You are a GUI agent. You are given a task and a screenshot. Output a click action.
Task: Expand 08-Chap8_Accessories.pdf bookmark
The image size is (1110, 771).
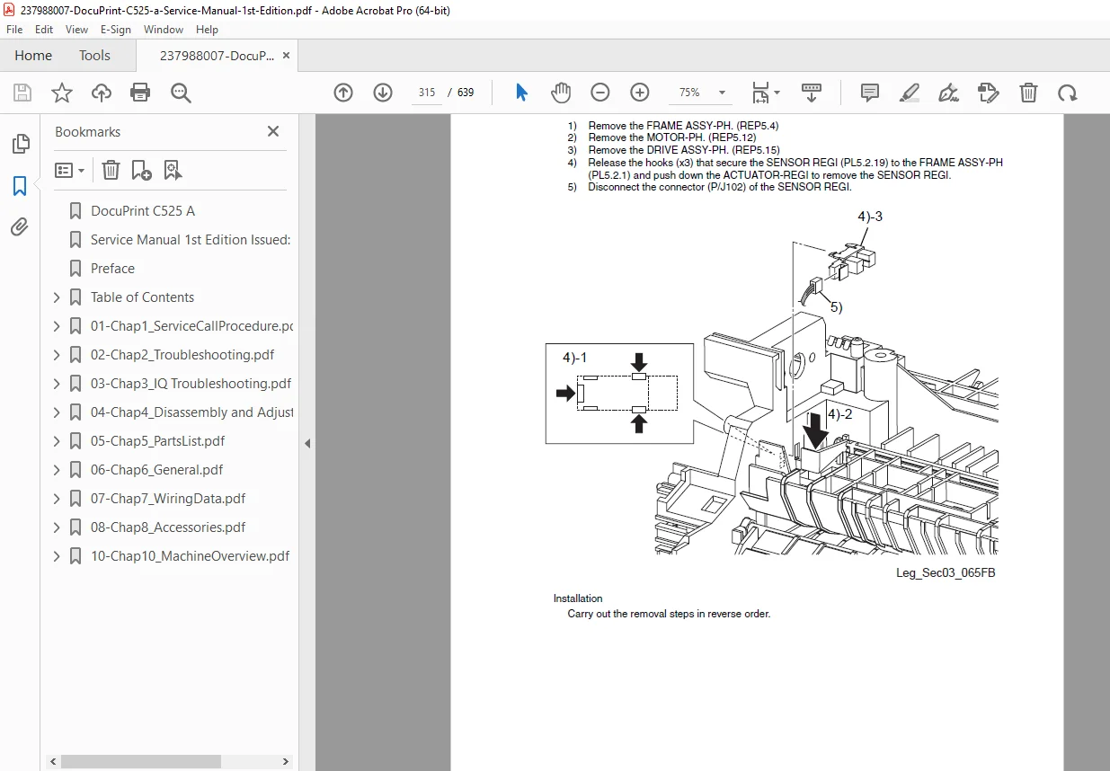click(57, 527)
